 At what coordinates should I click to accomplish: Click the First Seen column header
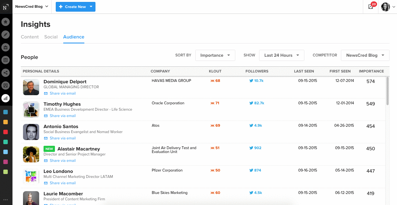[340, 71]
